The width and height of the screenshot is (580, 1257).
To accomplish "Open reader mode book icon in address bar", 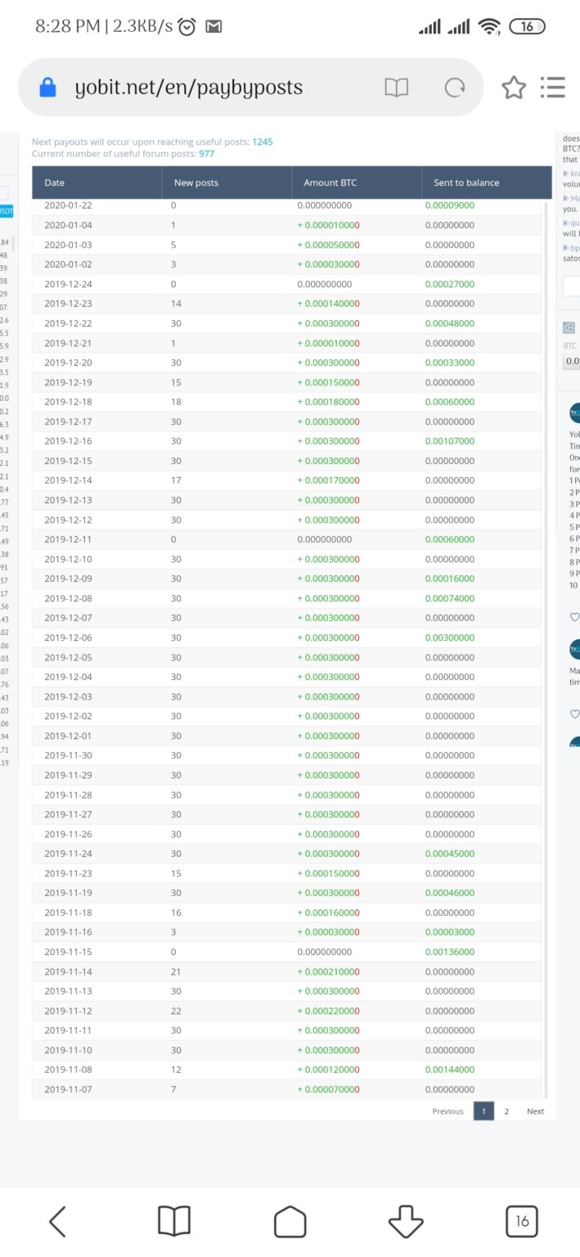I will click(397, 88).
